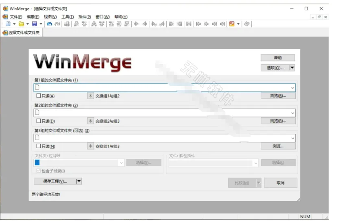The height and width of the screenshot is (221, 338).
Task: Click the First Difference toolbar icon
Action: coord(111,24)
